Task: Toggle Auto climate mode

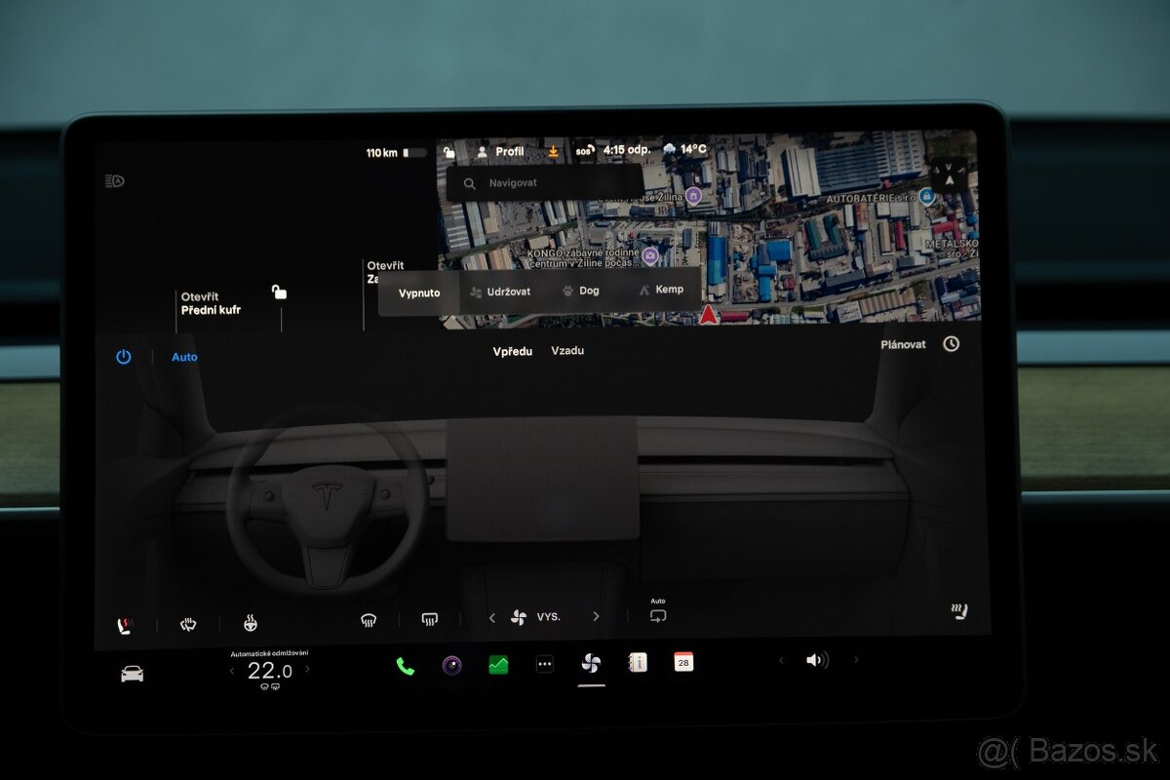Action: (x=184, y=357)
